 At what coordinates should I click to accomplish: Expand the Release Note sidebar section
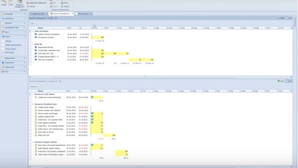[x=14, y=58]
